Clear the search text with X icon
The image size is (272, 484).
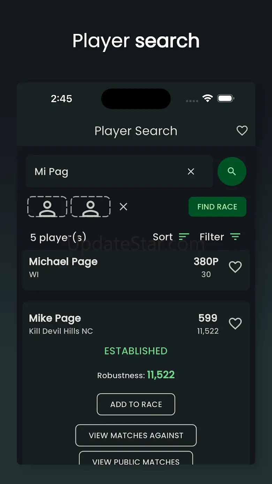[x=191, y=171]
